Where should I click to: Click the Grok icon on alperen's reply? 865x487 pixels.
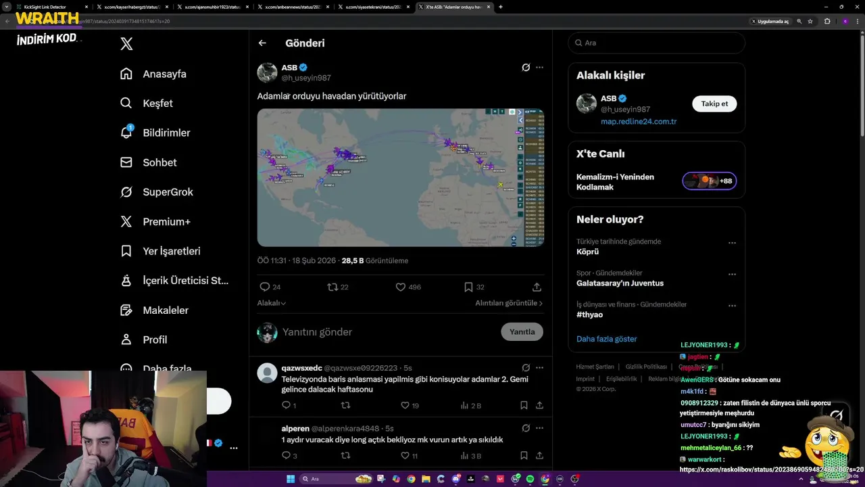[x=526, y=428]
